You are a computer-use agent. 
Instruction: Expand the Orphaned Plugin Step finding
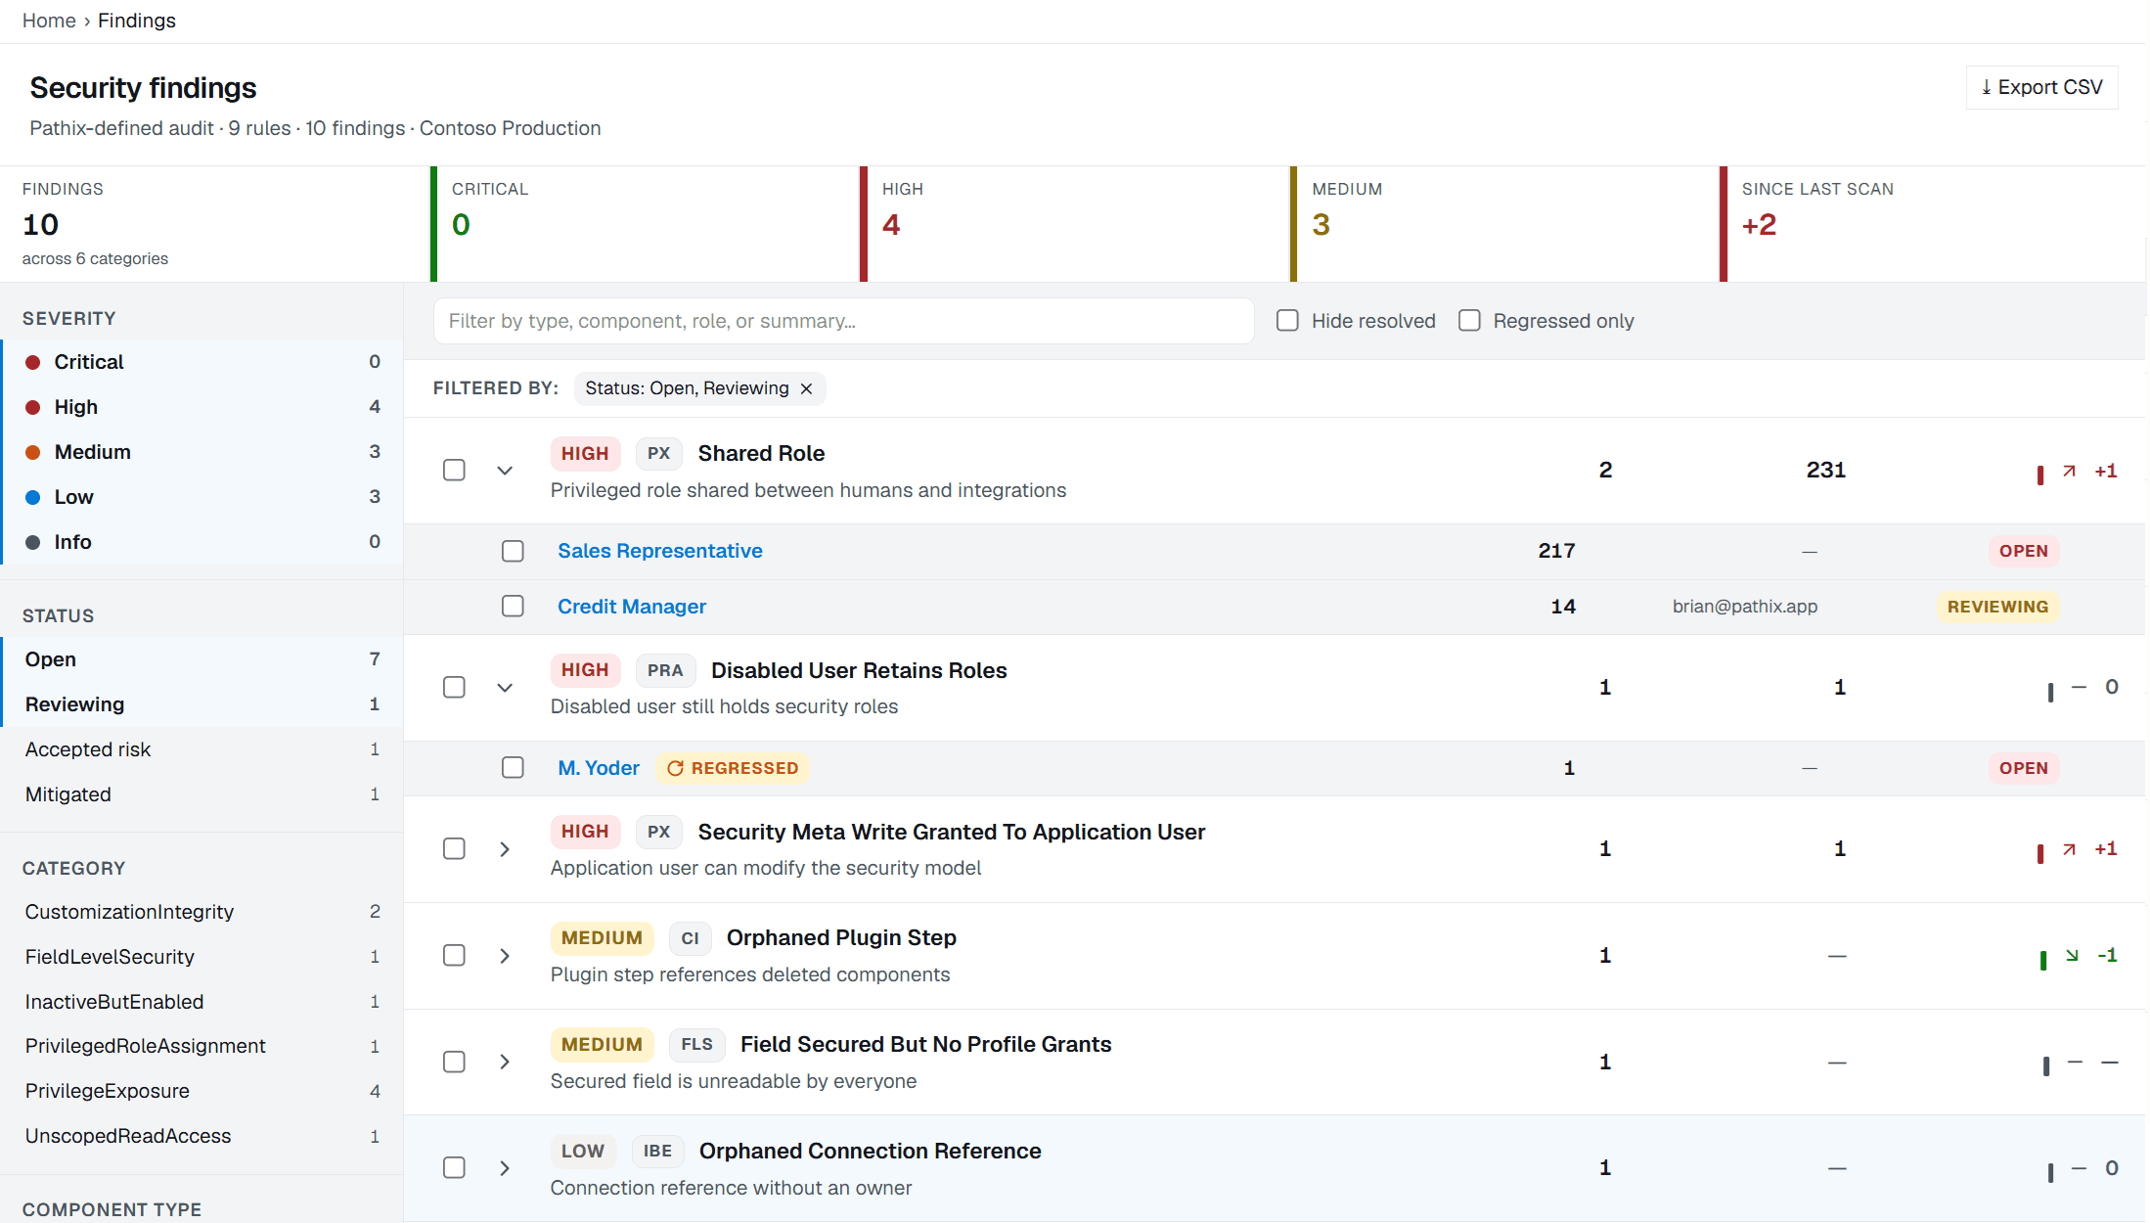point(505,956)
